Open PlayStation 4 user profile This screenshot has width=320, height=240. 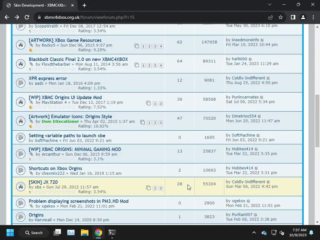tap(54, 102)
